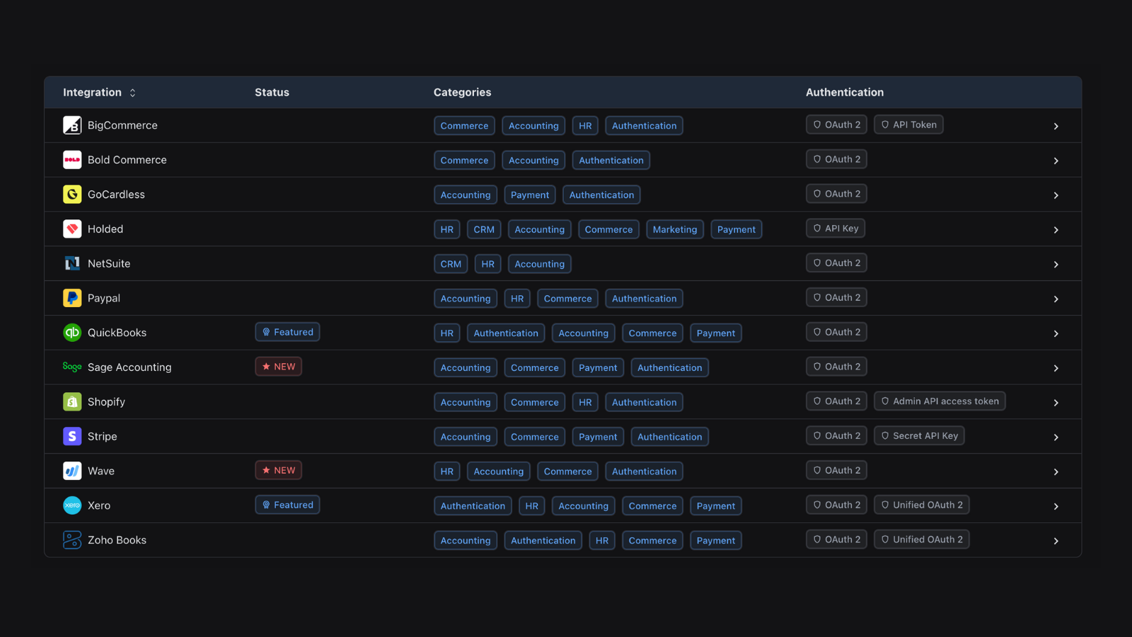Screen dimensions: 1132x637
Task: Select the Shopify app icon
Action: 72,401
